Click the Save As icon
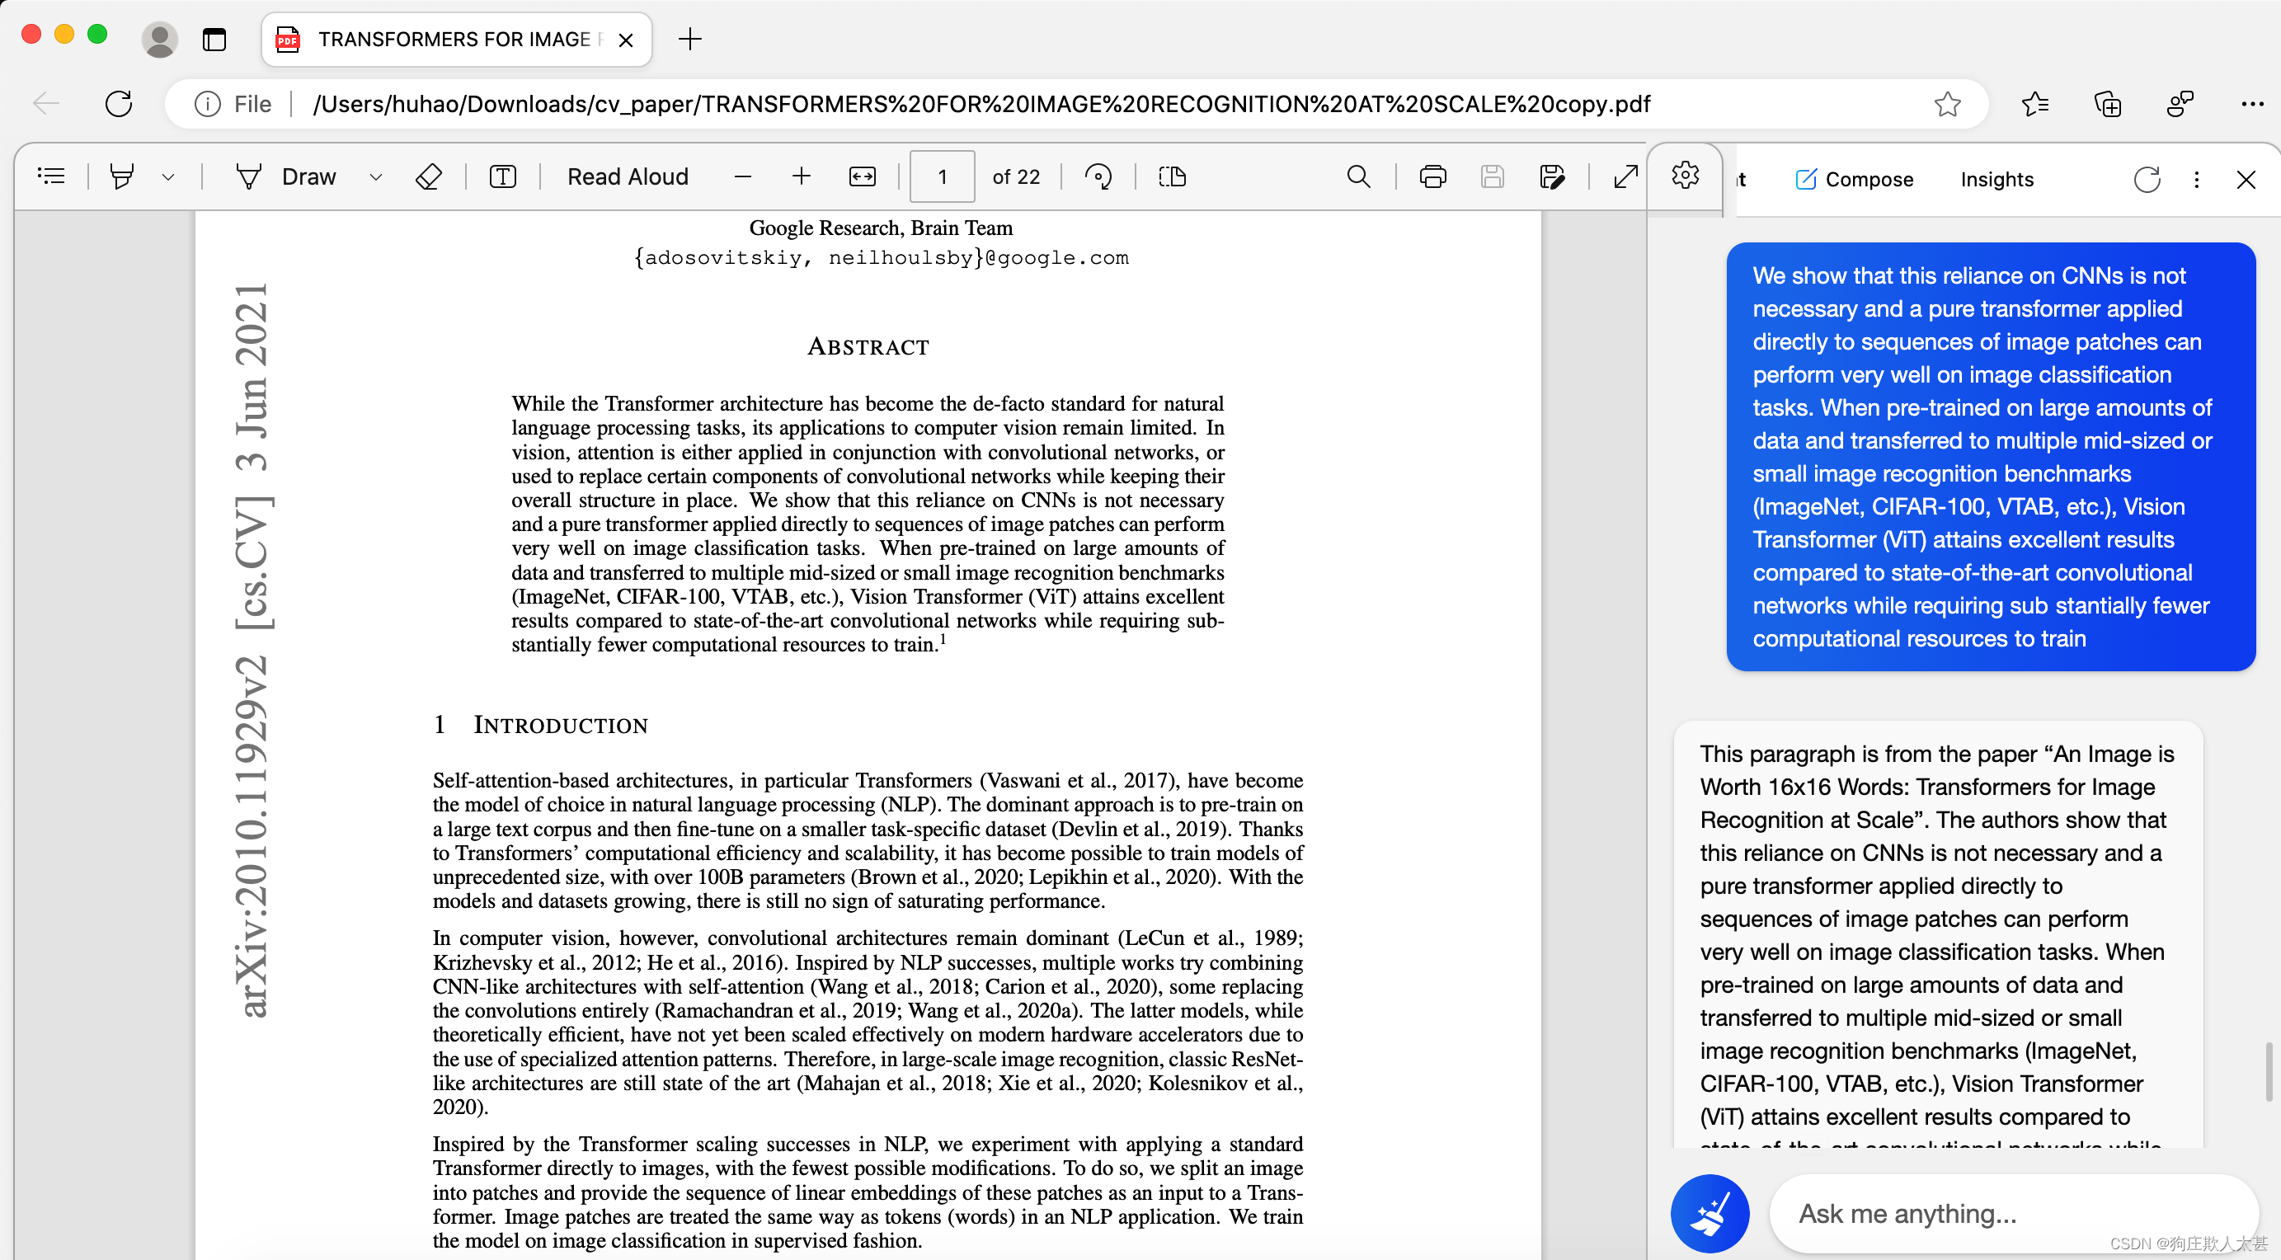This screenshot has width=2281, height=1260. coord(1551,176)
